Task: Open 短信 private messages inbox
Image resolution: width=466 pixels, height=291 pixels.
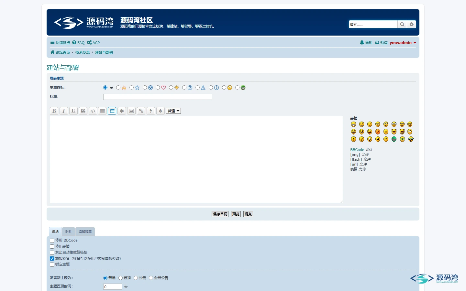Action: click(x=381, y=43)
